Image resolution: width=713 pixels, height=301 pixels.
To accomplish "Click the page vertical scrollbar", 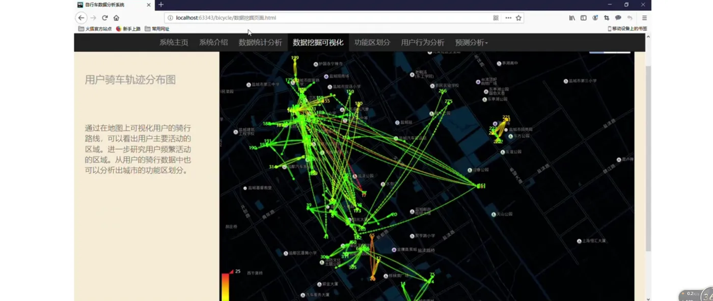I will (x=648, y=158).
